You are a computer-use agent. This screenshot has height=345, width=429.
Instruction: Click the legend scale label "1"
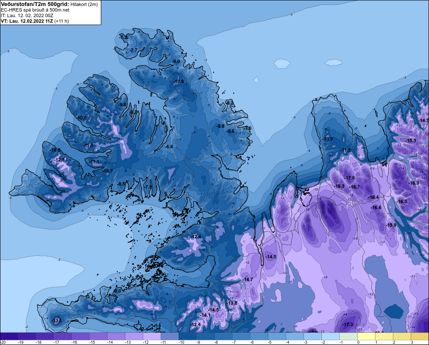point(376,342)
